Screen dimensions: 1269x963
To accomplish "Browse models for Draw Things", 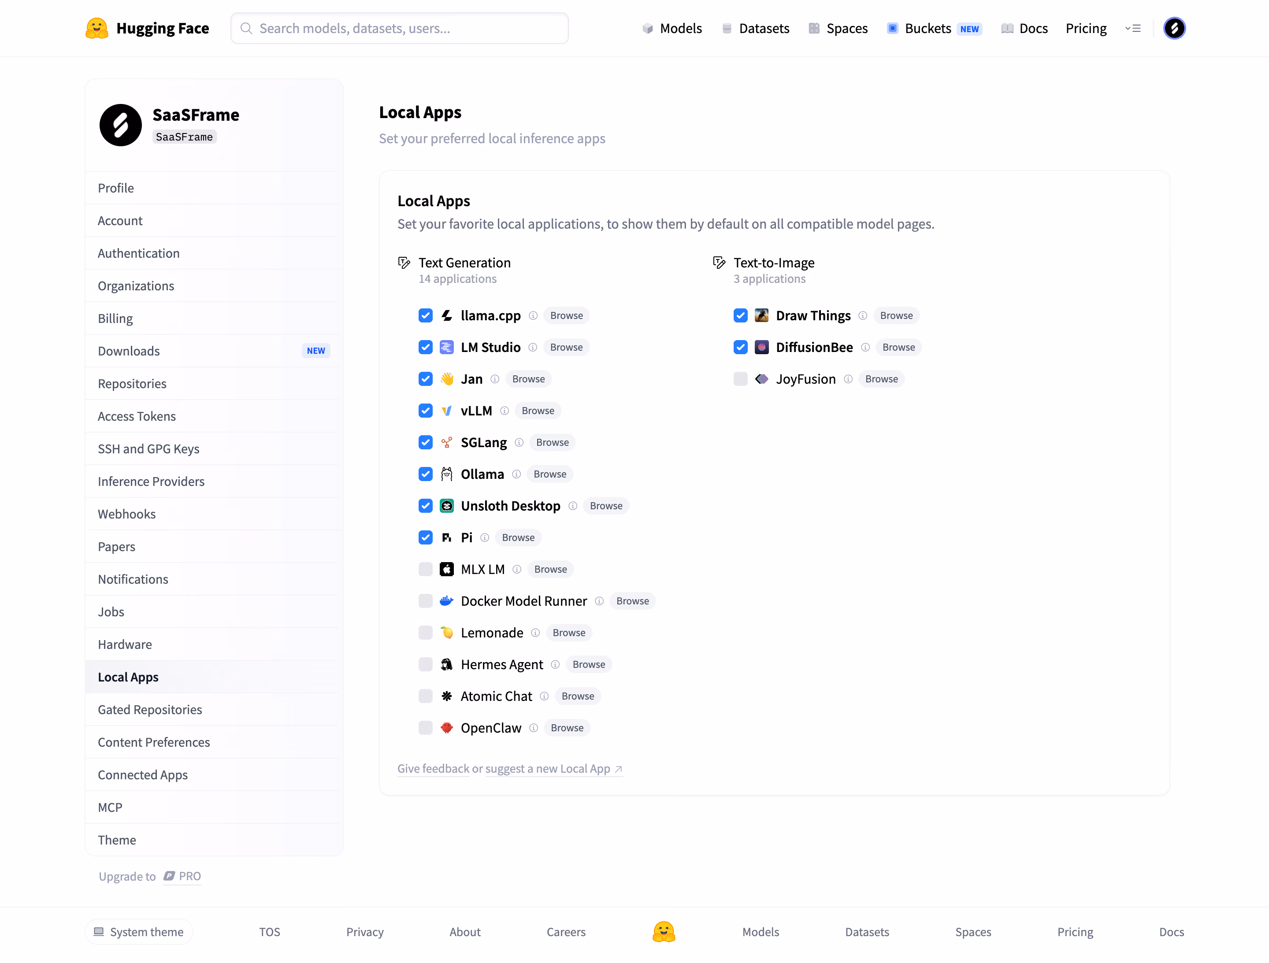I will (896, 315).
